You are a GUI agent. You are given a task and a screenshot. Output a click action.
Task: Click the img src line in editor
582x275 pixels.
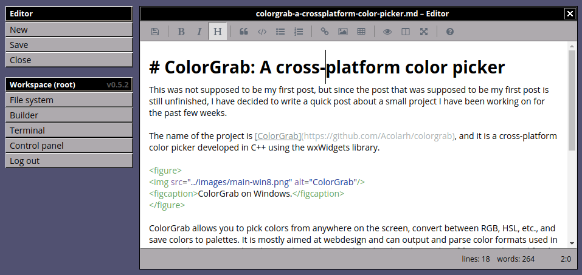click(x=257, y=182)
